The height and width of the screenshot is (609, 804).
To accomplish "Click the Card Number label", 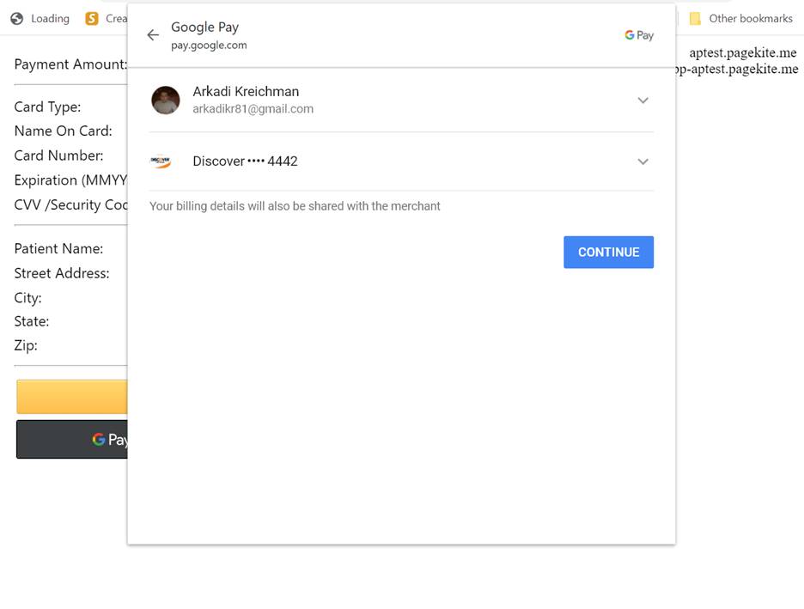I will click(x=58, y=155).
